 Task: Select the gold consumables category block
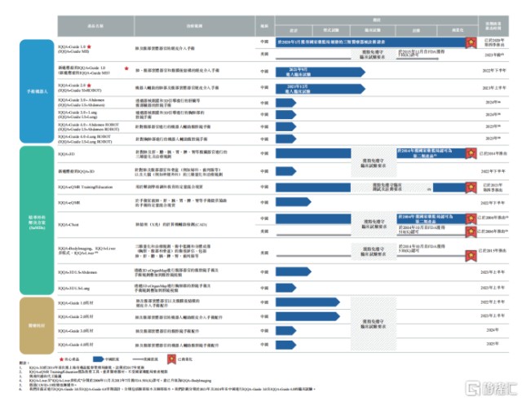[x=37, y=325]
